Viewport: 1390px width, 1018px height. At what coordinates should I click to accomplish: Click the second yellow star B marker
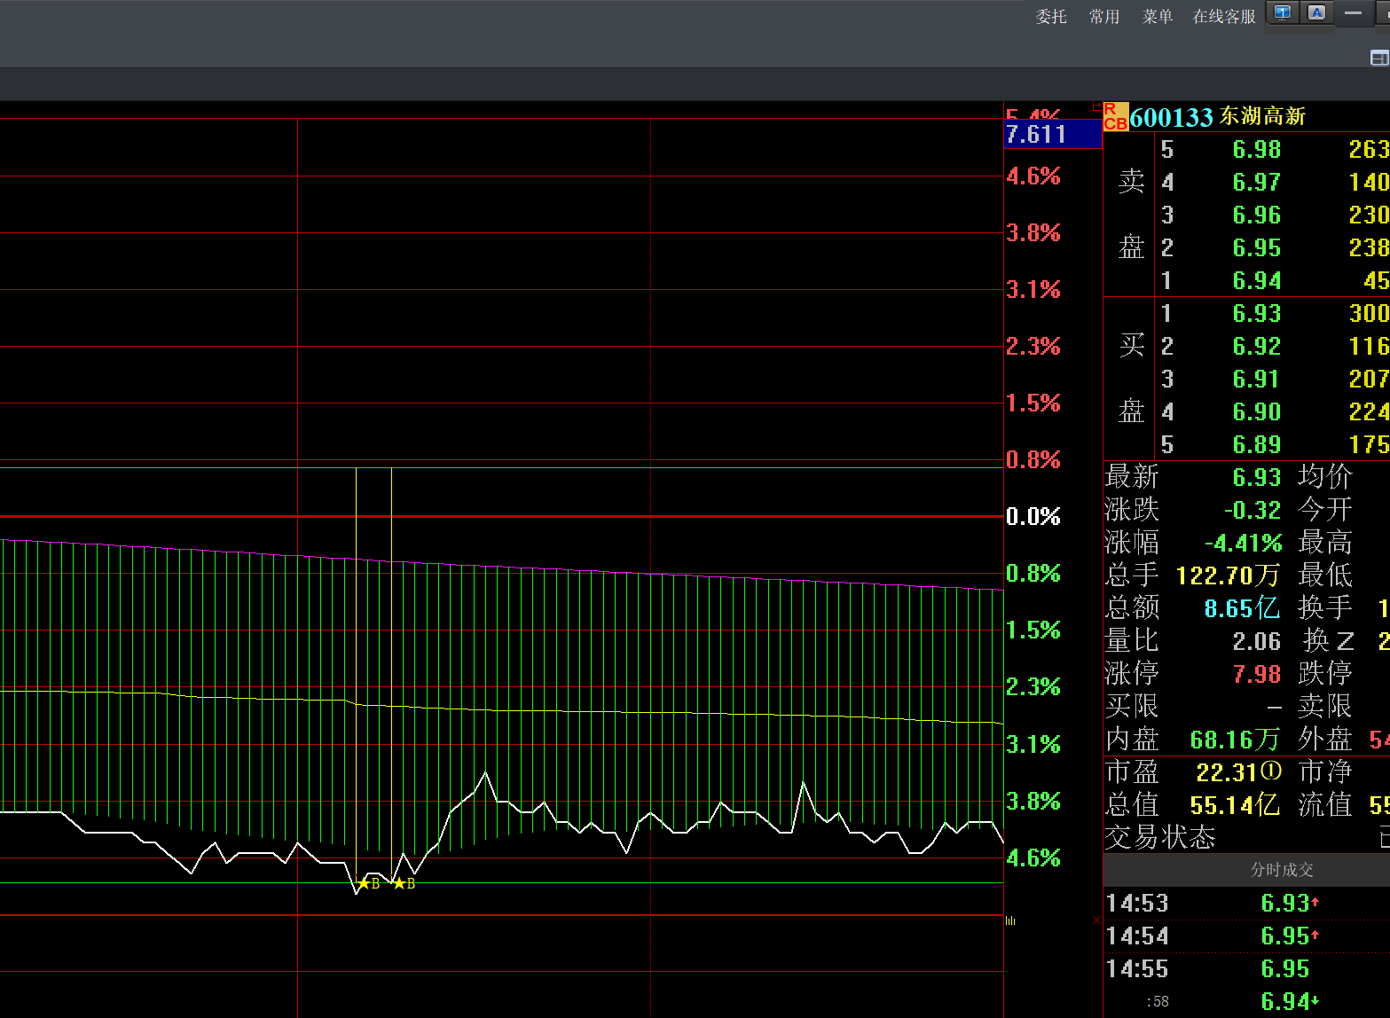pos(399,883)
